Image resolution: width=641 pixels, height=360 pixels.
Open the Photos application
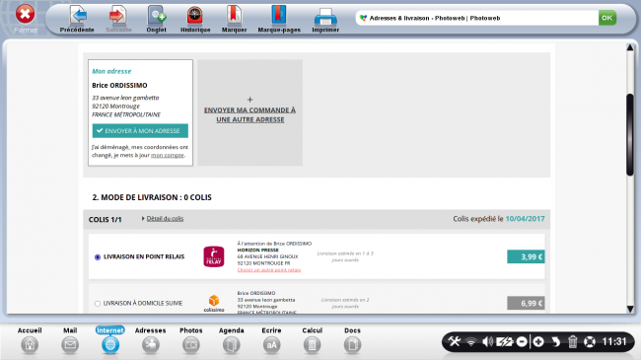click(191, 340)
